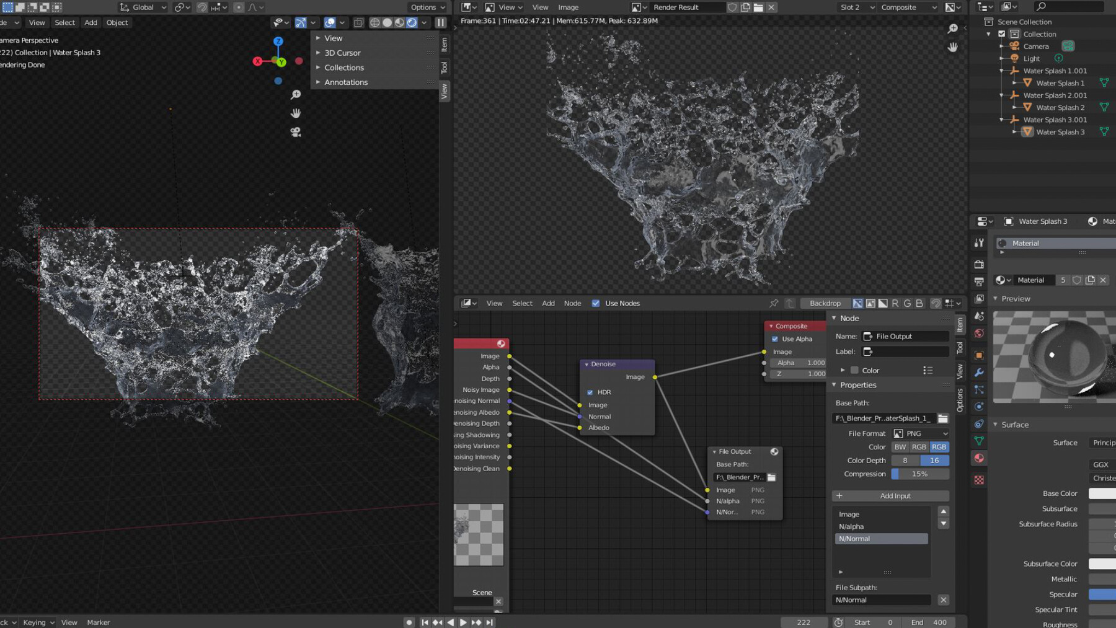This screenshot has width=1116, height=628.
Task: Open the Node menu in the compositor
Action: [x=572, y=303]
